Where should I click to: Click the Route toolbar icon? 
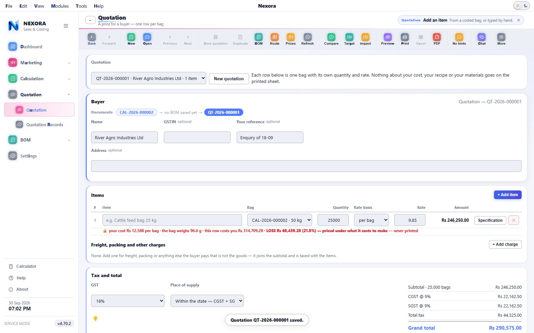coord(275,39)
